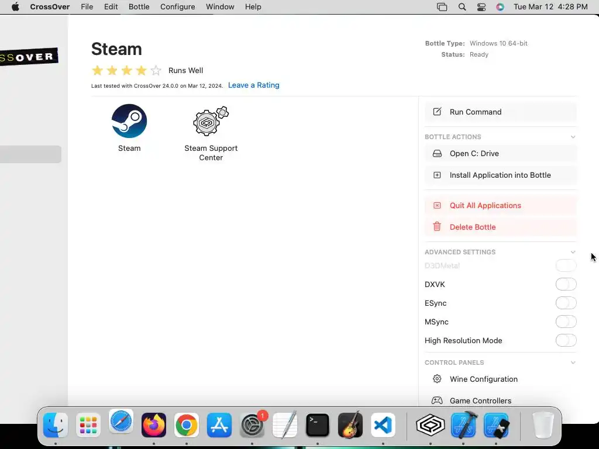The height and width of the screenshot is (449, 599).
Task: Collapse the Bottle Actions section chevron
Action: pos(573,137)
